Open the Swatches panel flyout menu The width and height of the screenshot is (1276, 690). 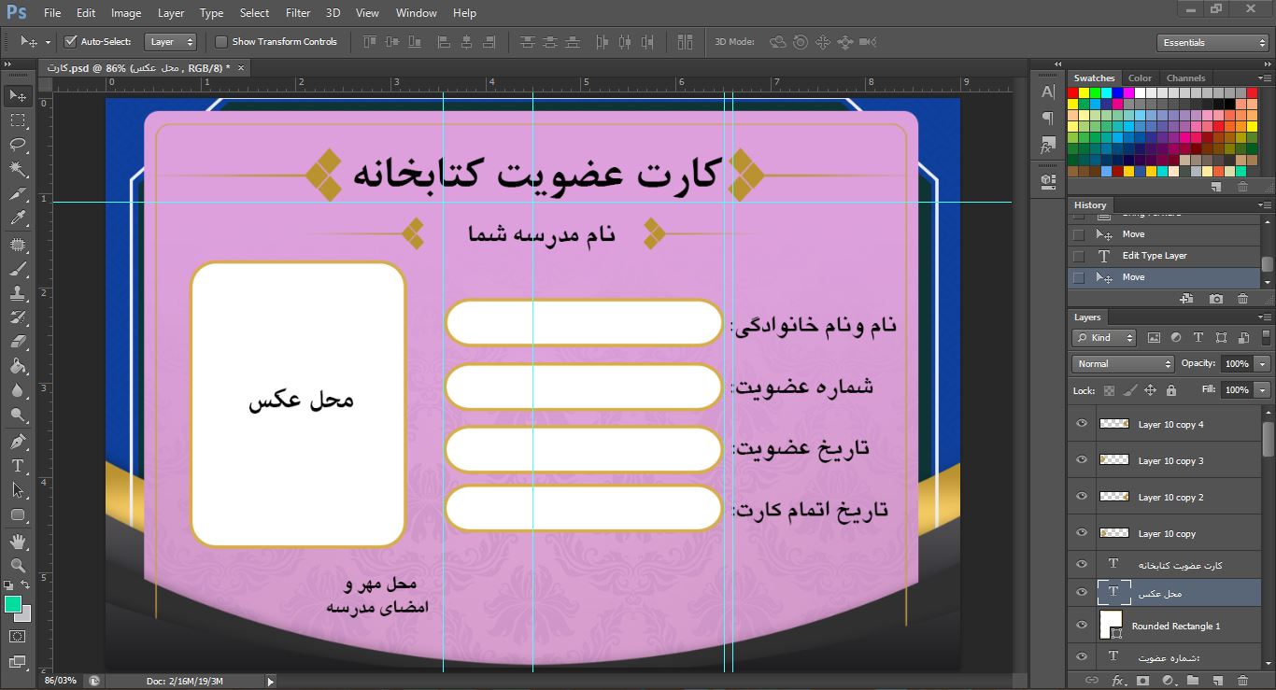(1265, 78)
